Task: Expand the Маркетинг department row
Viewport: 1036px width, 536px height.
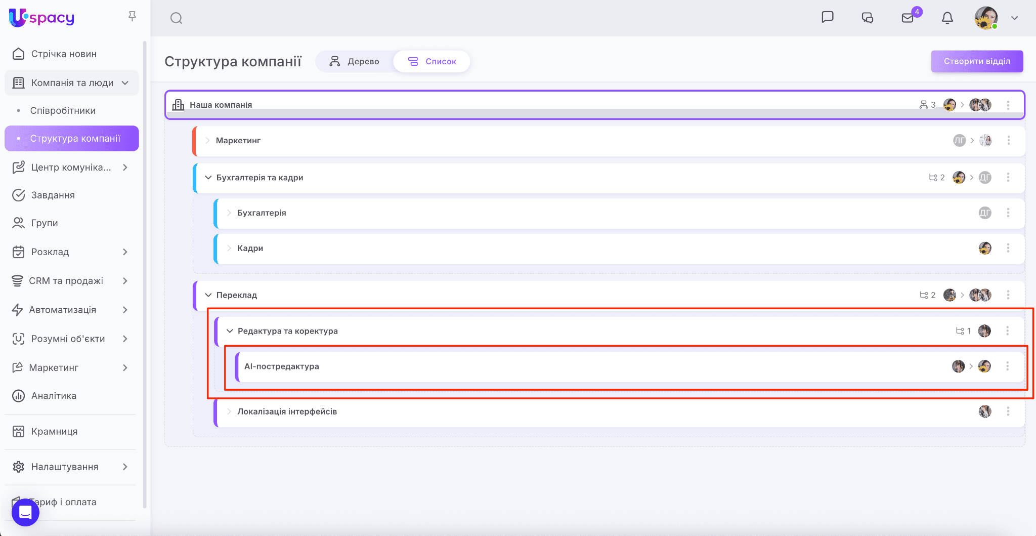Action: point(207,140)
